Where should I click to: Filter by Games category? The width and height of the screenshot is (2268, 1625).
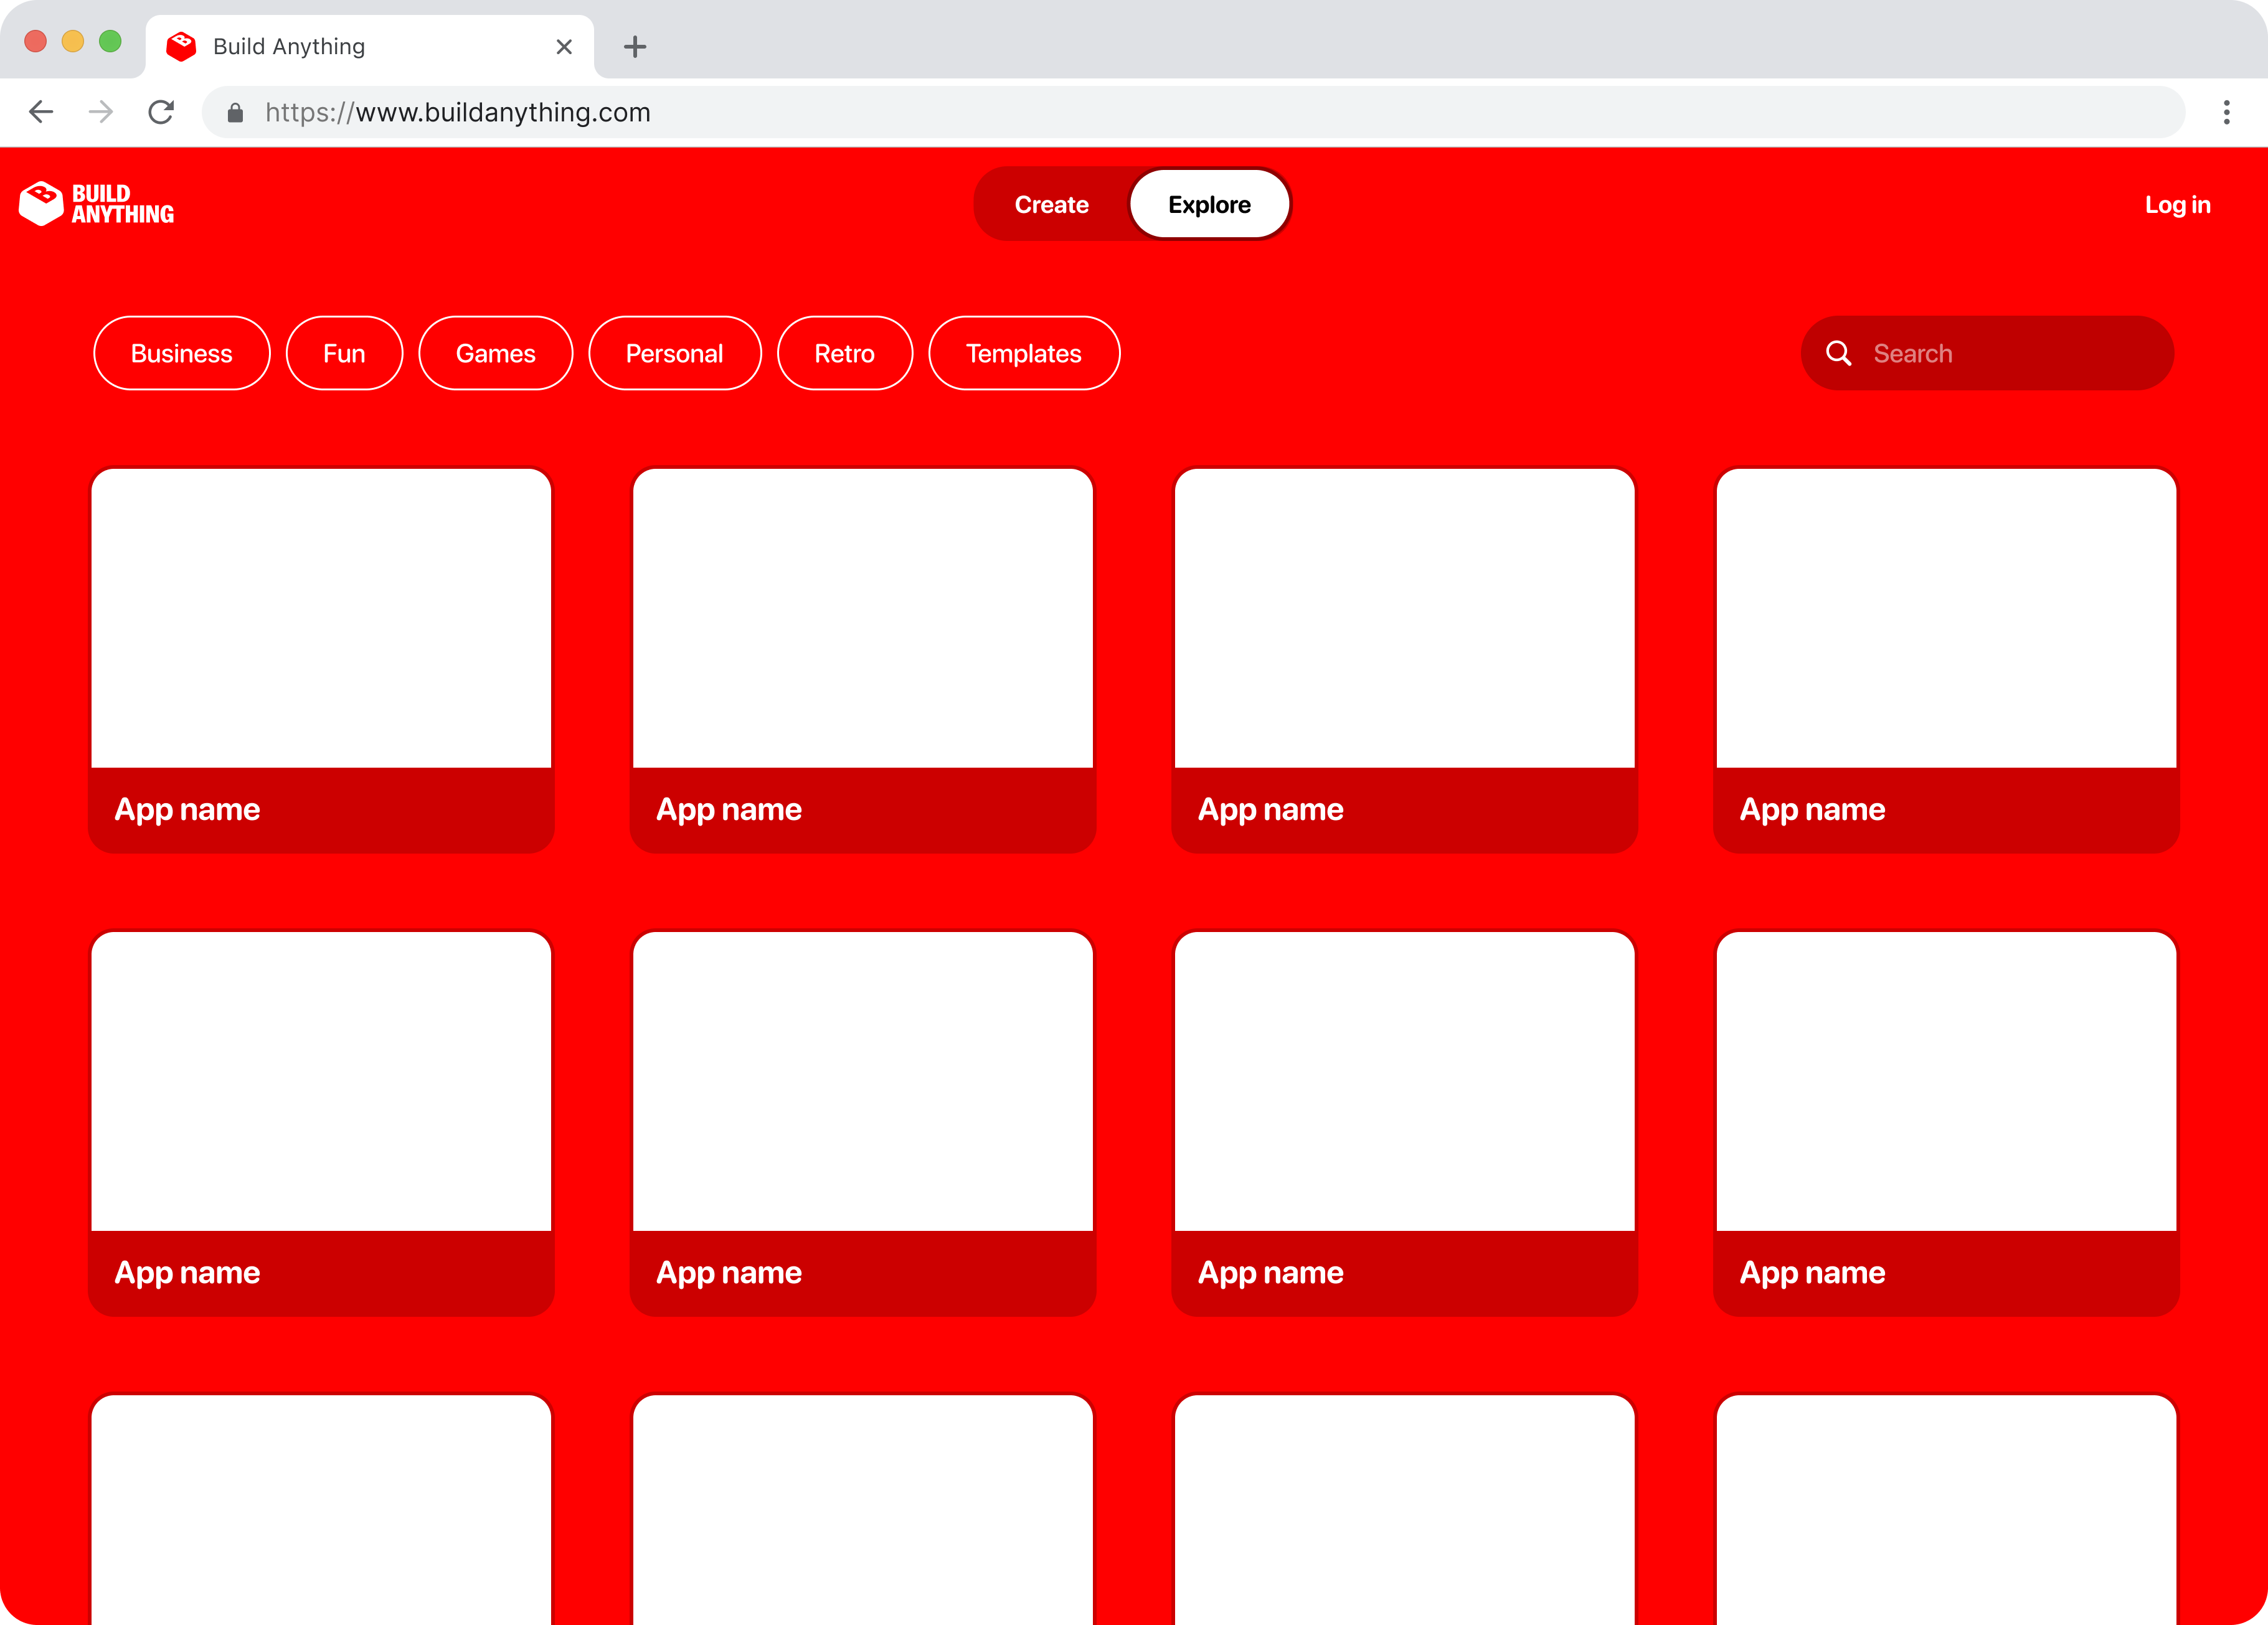[x=496, y=353]
